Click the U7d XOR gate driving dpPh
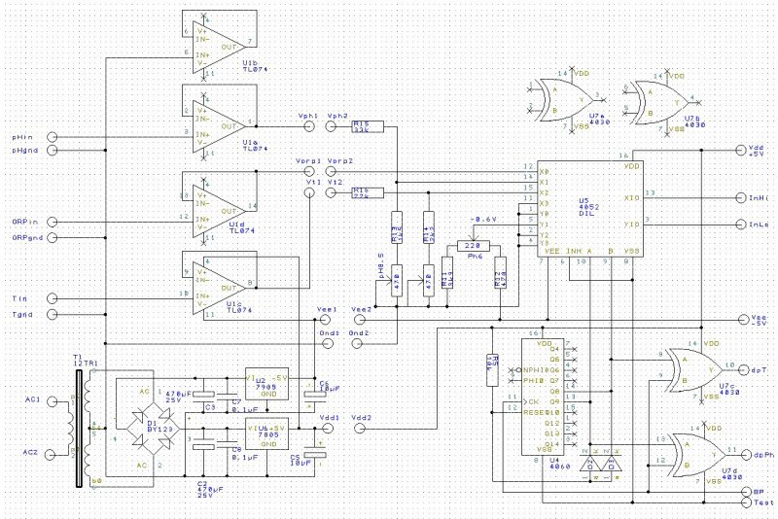Image resolution: width=778 pixels, height=519 pixels. [x=692, y=452]
